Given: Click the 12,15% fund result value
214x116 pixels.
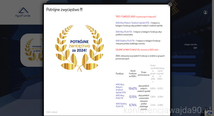Looking at the screenshot, I should [x=133, y=97].
